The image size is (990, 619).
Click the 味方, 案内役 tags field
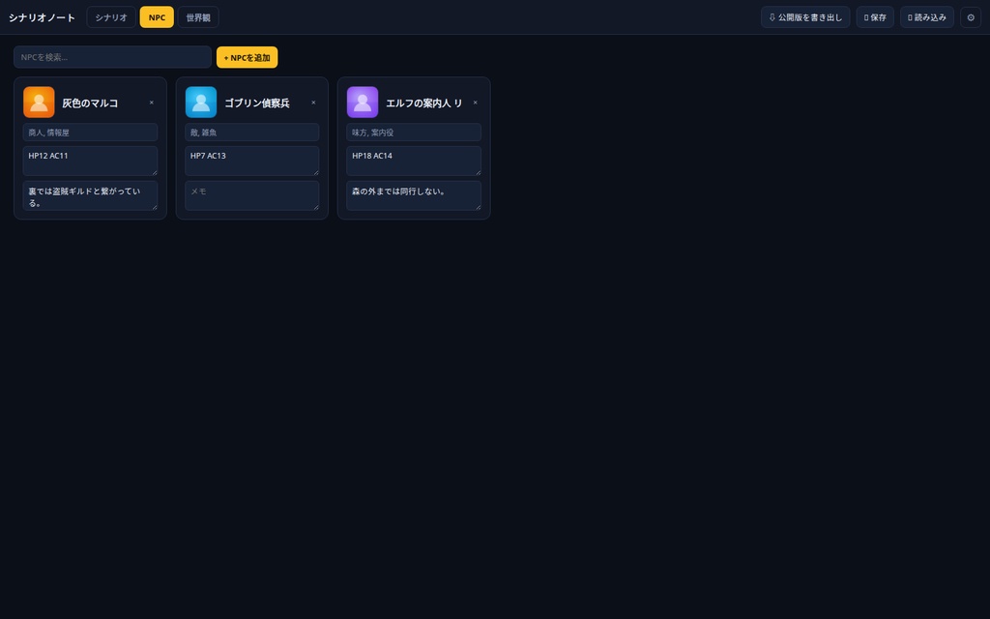pos(414,133)
